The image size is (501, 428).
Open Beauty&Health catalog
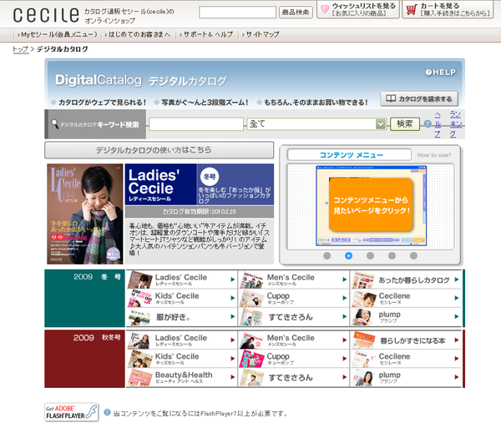click(x=181, y=377)
